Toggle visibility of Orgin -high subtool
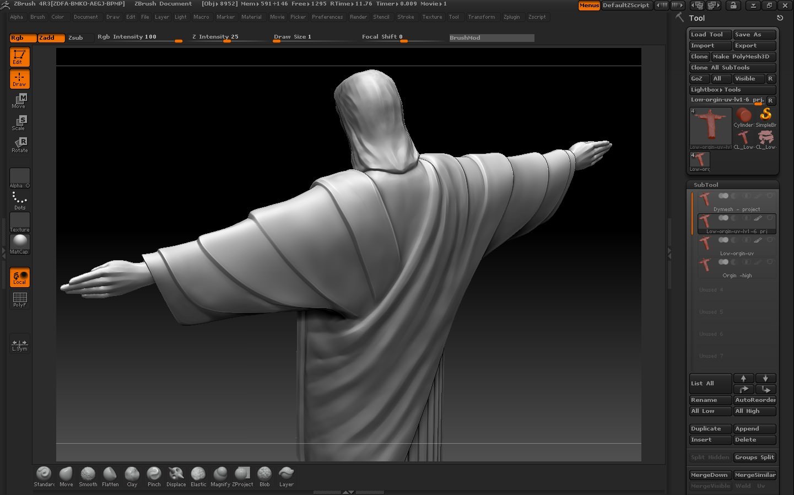Screen dimensions: 794x495 coord(723,262)
